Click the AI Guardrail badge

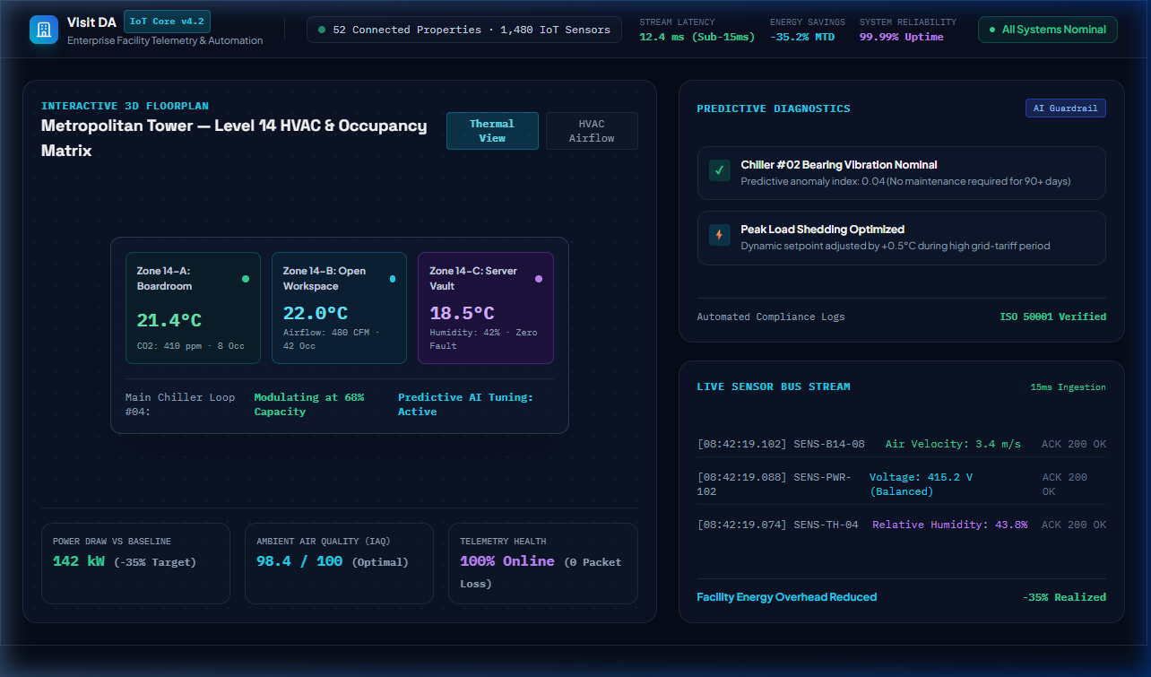point(1066,108)
